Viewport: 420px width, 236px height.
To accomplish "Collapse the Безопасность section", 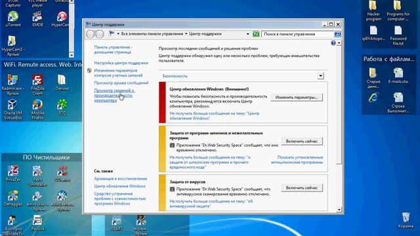I will click(x=321, y=76).
